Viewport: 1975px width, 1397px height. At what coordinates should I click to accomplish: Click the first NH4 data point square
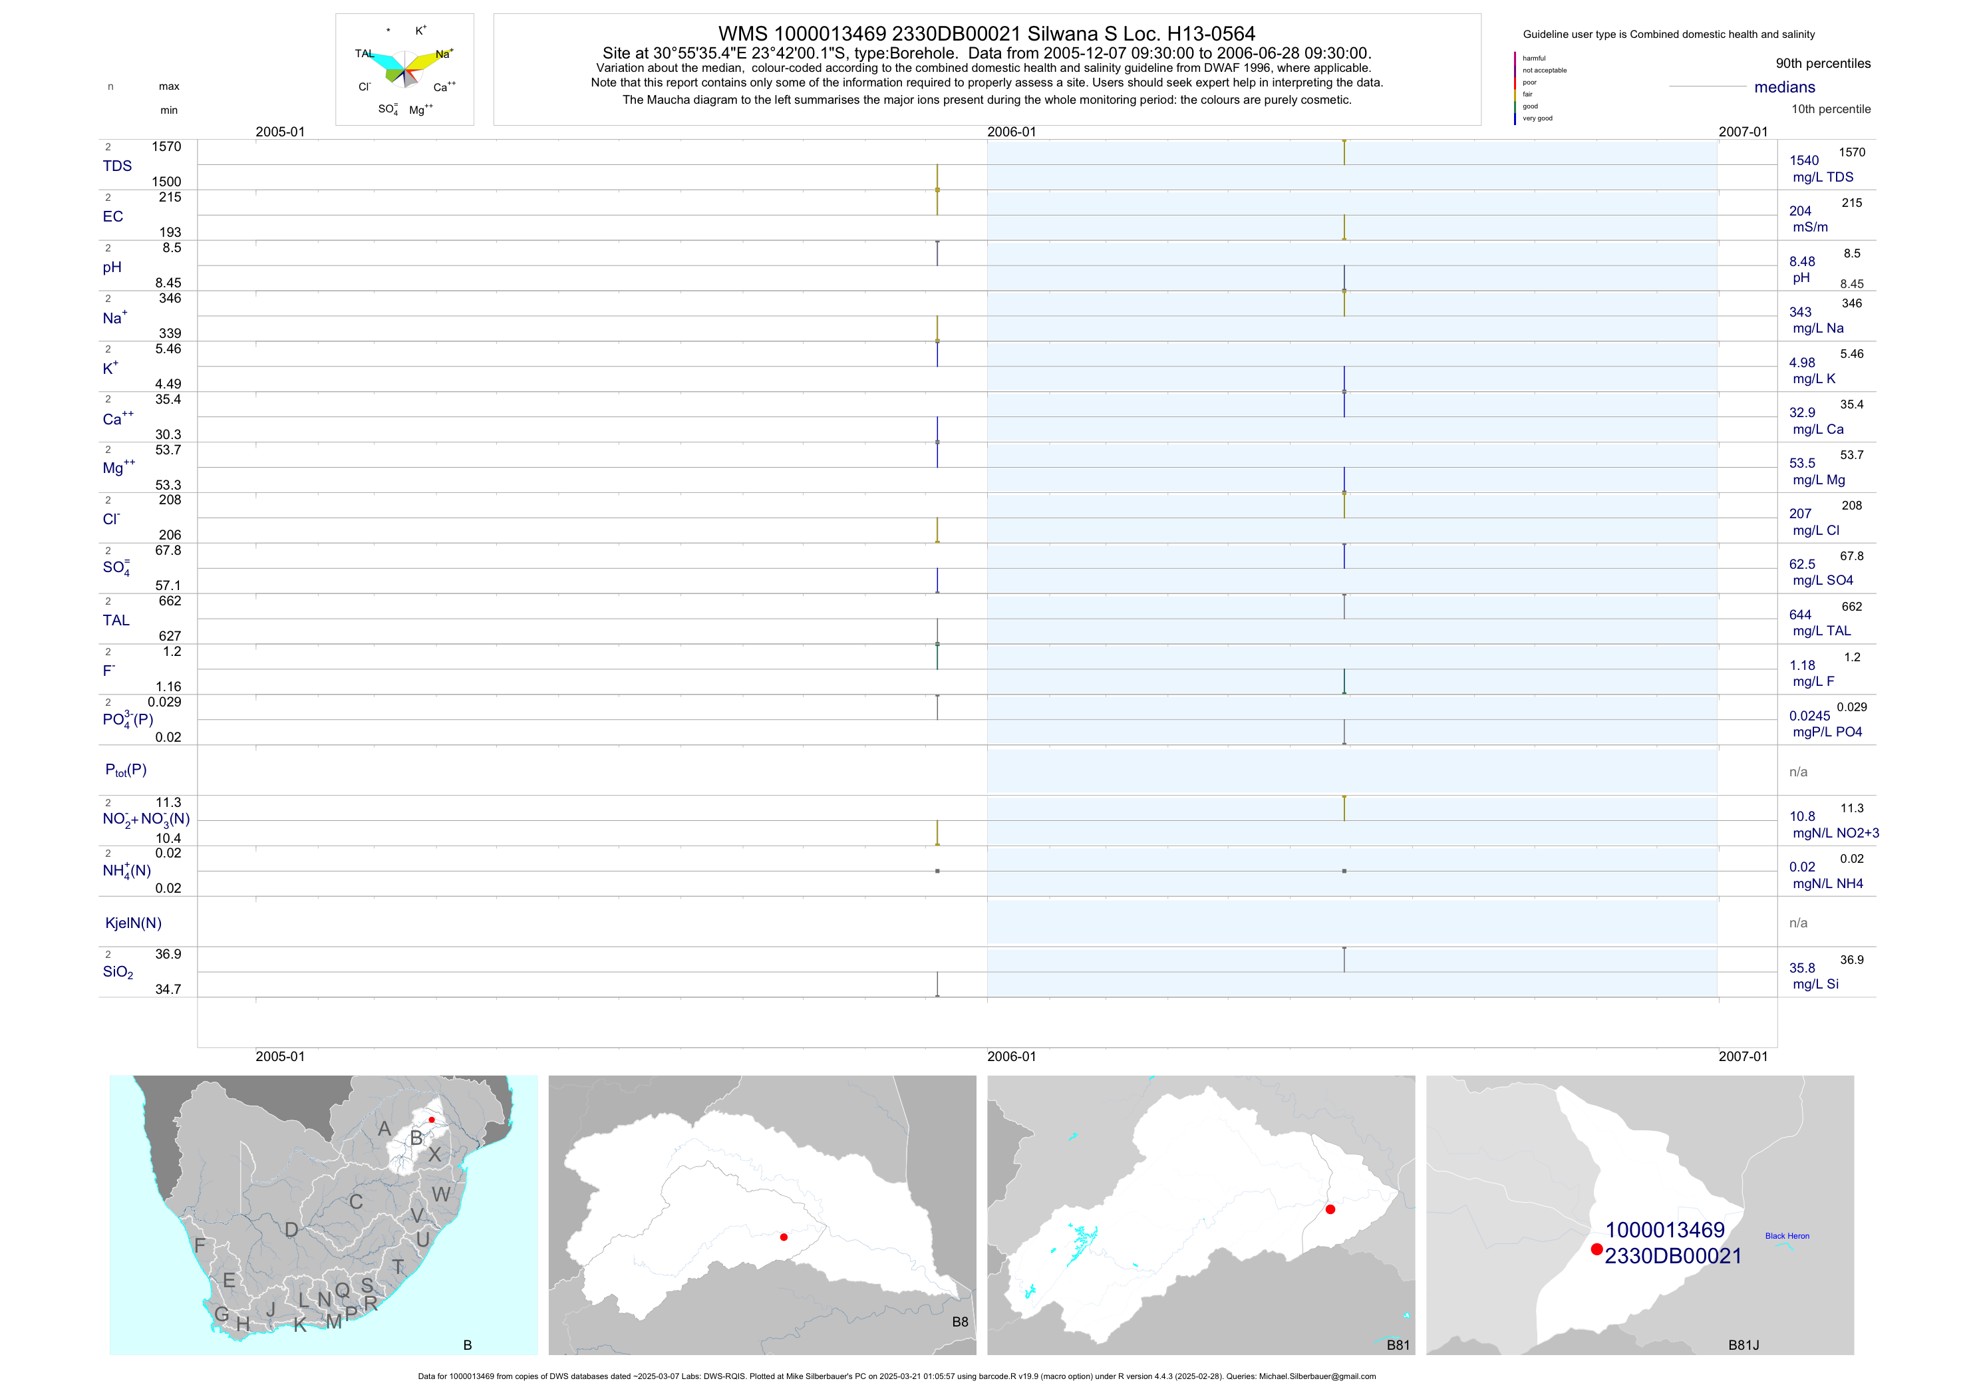pyautogui.click(x=937, y=871)
